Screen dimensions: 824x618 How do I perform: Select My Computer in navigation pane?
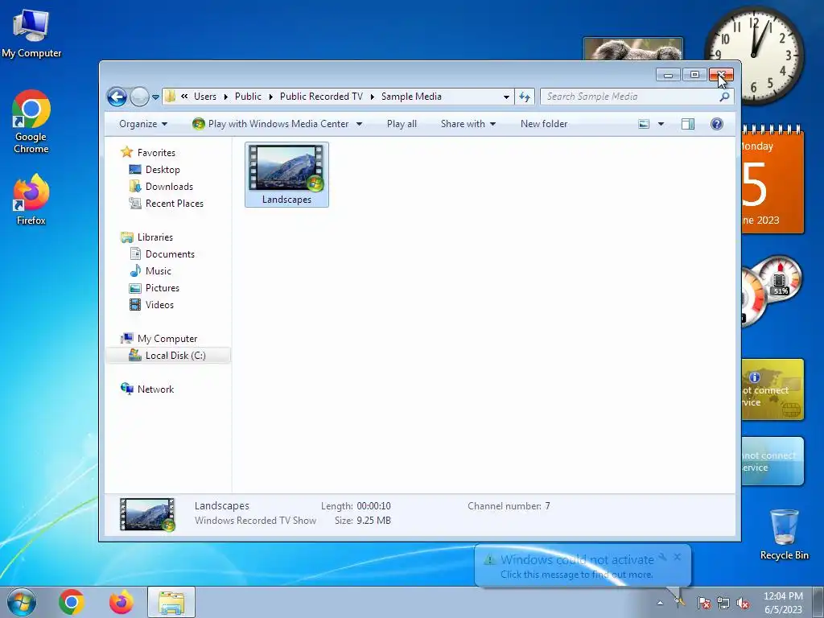click(167, 339)
